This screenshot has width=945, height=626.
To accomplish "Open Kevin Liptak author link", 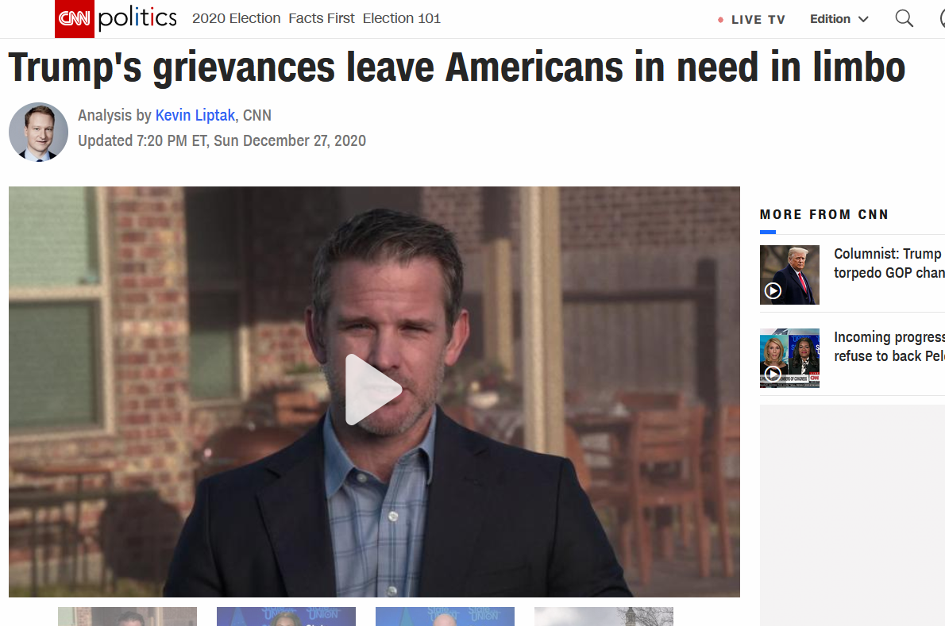I will coord(195,115).
